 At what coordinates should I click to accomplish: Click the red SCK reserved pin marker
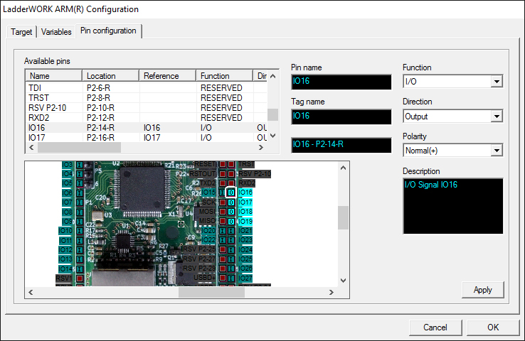pyautogui.click(x=222, y=202)
